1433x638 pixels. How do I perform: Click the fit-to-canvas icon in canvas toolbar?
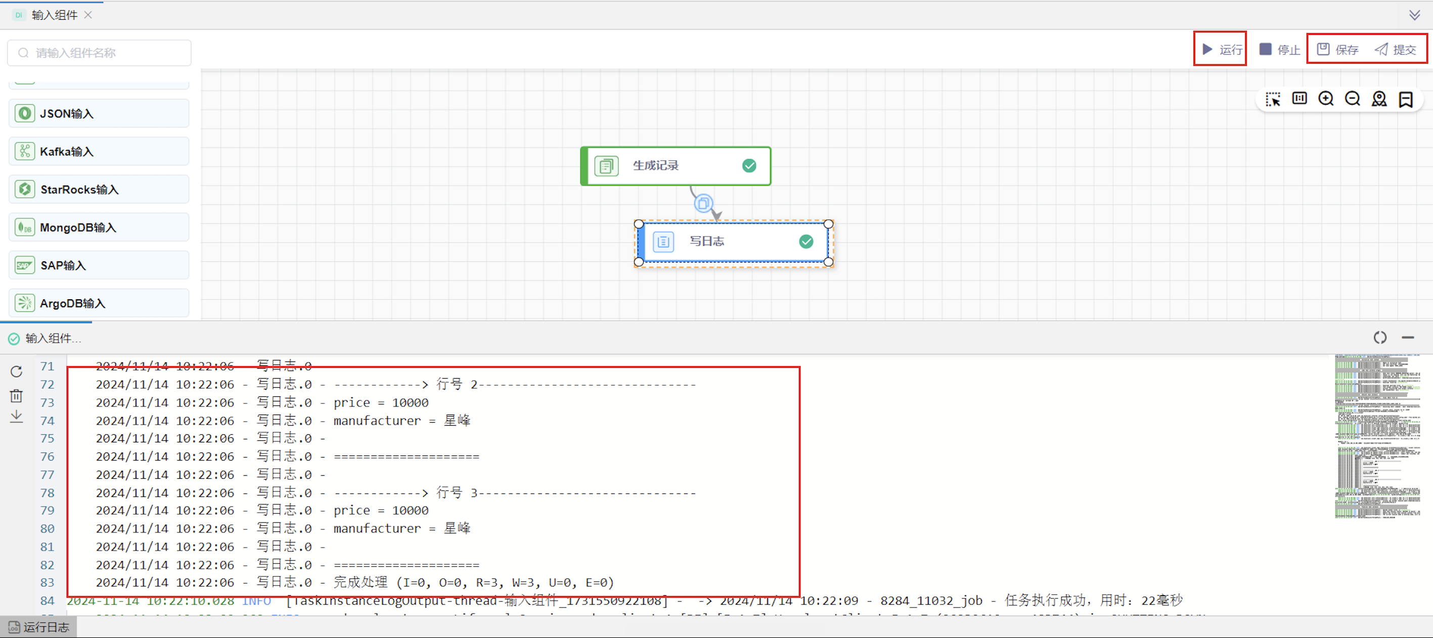tap(1299, 99)
